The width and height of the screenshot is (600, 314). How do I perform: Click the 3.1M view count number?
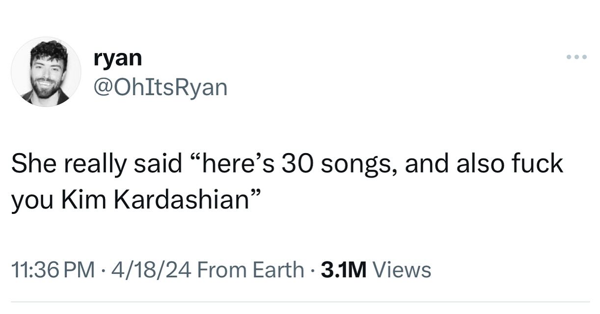343,269
